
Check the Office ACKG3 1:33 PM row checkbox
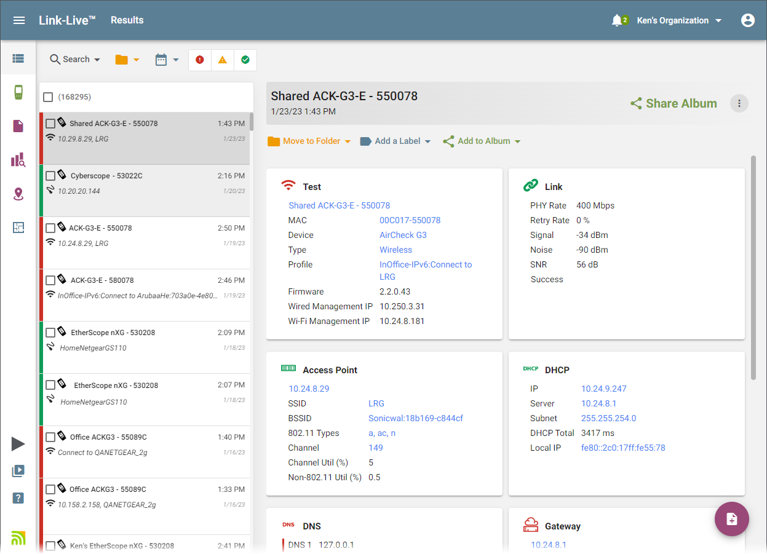(50, 489)
